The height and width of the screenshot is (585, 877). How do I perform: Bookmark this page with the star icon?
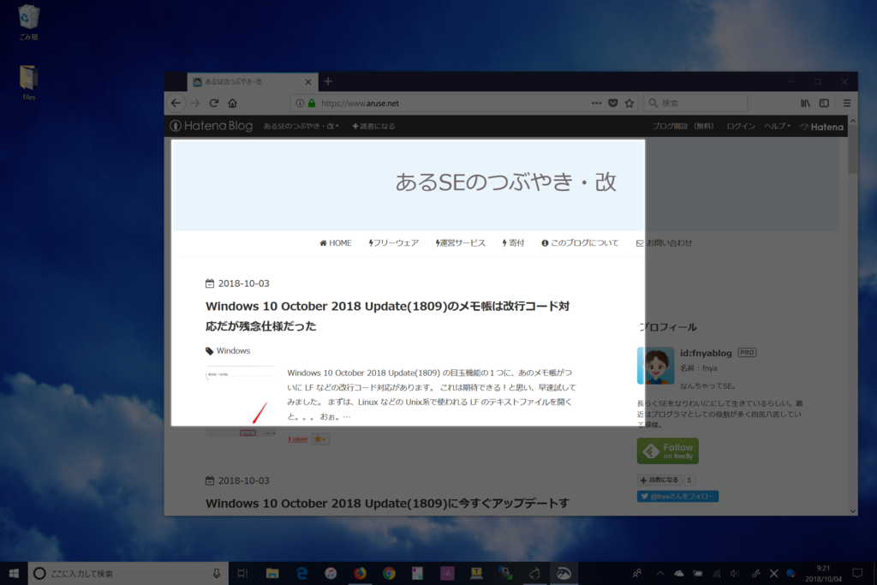[x=629, y=102]
